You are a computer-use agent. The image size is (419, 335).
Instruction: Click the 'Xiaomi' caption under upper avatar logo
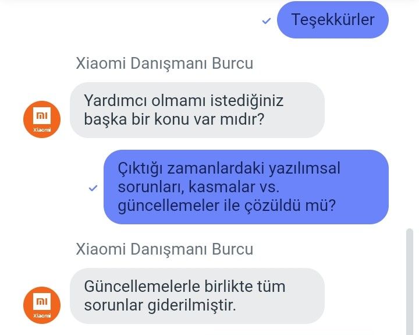(42, 130)
